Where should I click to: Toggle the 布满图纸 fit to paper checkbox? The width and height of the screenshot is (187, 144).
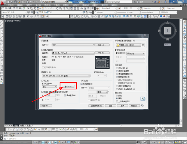click(x=82, y=84)
